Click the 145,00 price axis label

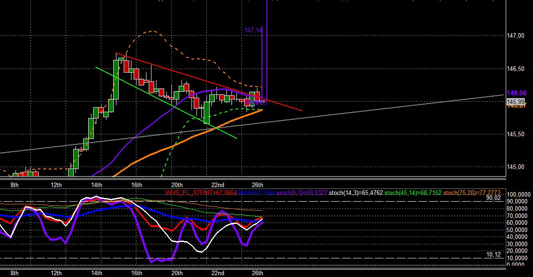(x=515, y=167)
